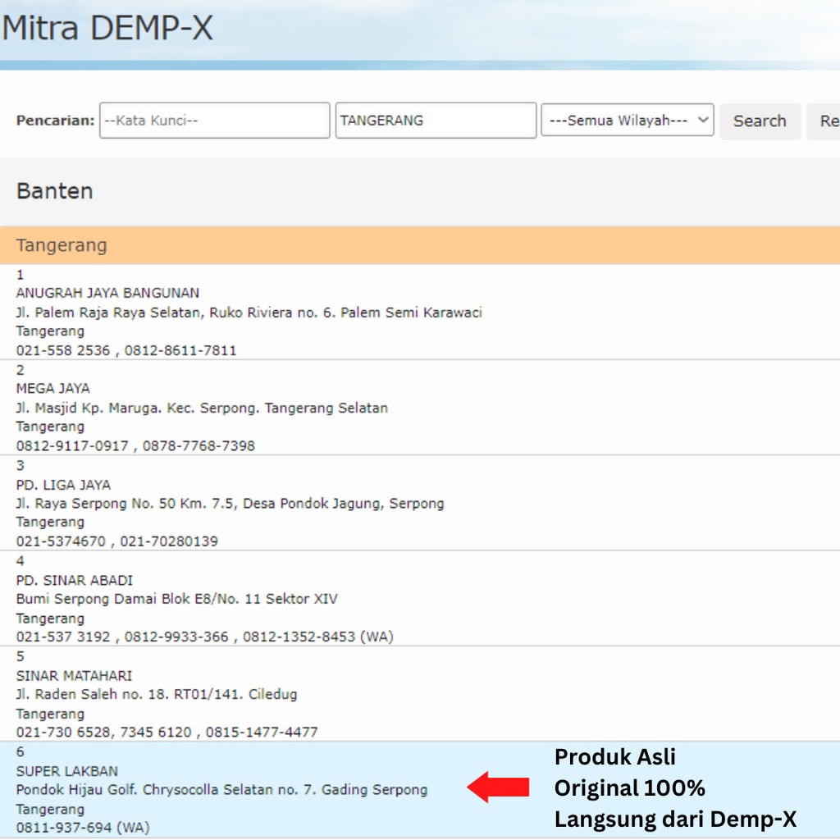
Task: Click the SINAR MATAHARI partner name
Action: click(x=74, y=675)
